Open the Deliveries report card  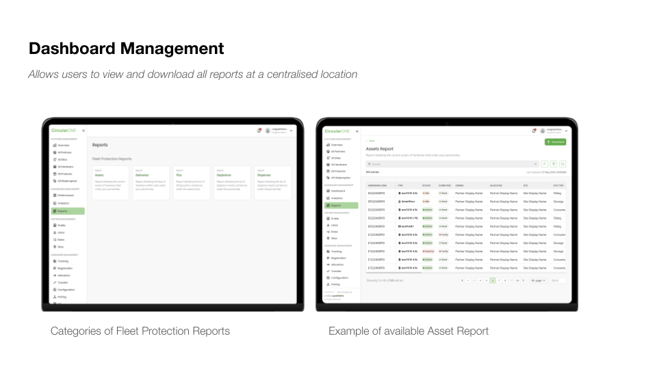click(x=151, y=182)
